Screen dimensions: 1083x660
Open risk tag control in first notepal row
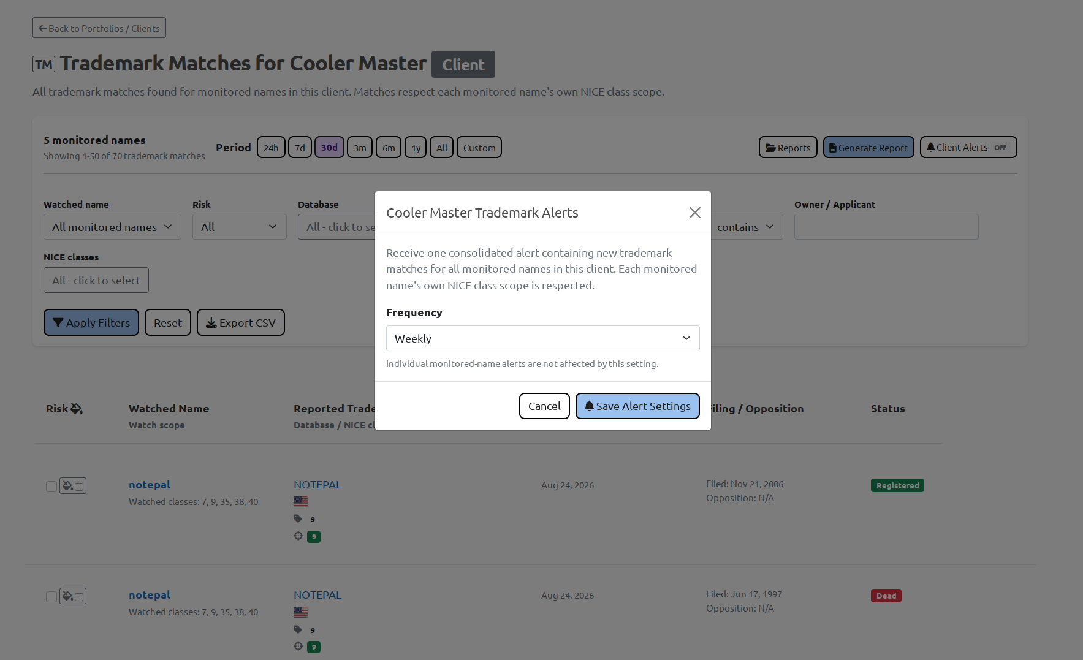point(73,486)
